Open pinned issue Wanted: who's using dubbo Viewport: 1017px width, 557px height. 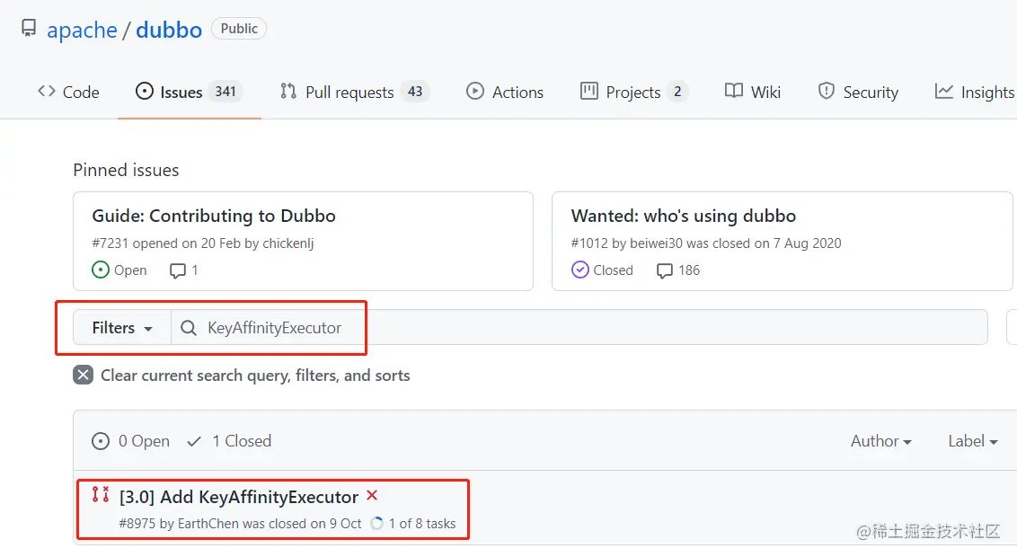[684, 216]
